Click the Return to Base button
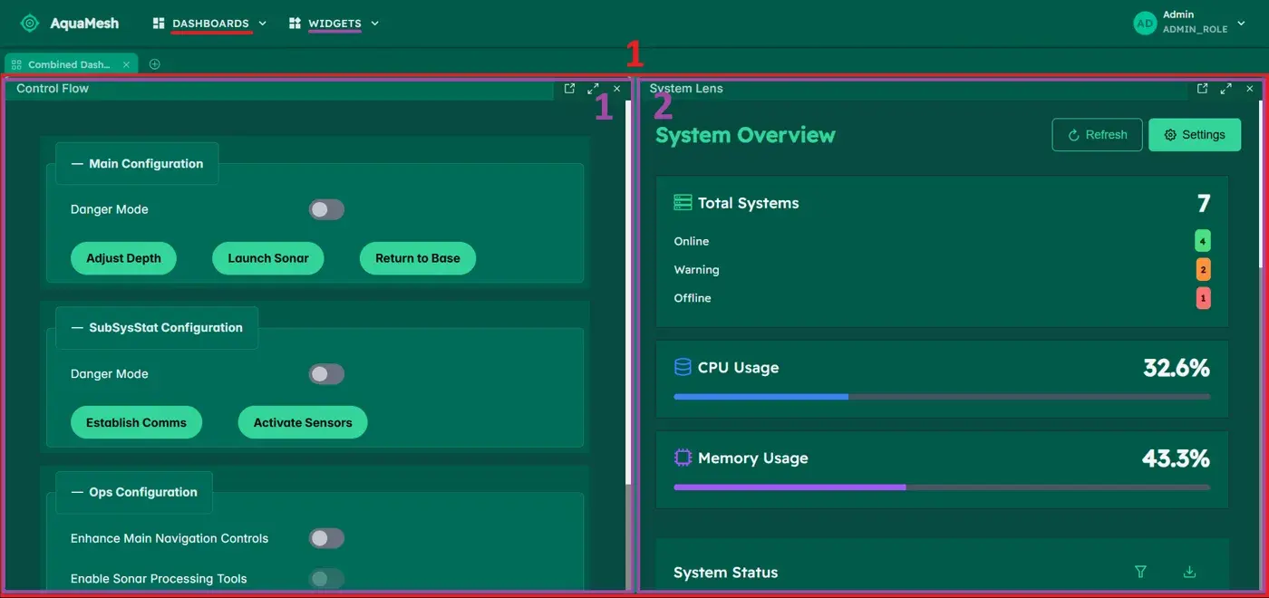This screenshot has height=598, width=1269. pyautogui.click(x=418, y=258)
